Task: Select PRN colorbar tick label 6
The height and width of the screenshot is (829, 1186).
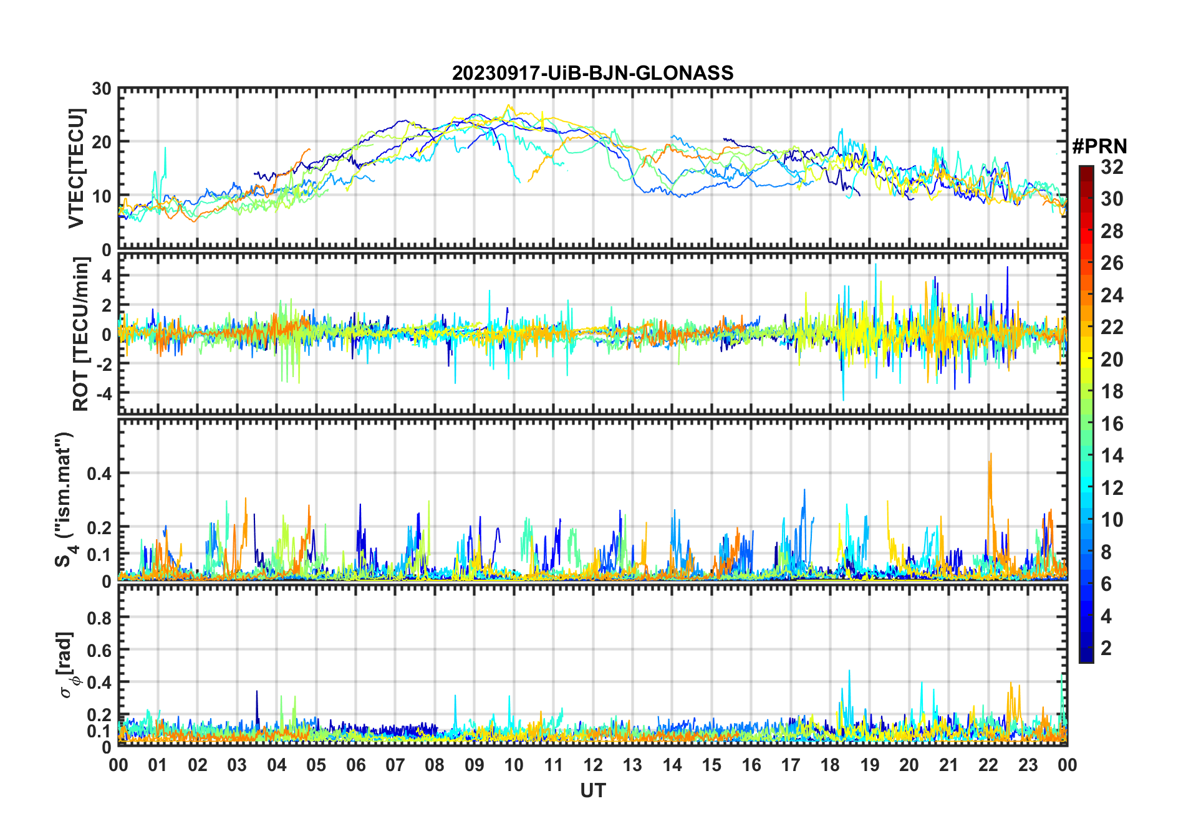Action: pos(1106,584)
